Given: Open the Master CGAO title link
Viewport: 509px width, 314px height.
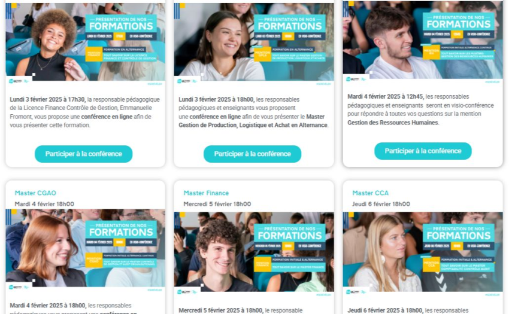Looking at the screenshot, I should pos(35,193).
